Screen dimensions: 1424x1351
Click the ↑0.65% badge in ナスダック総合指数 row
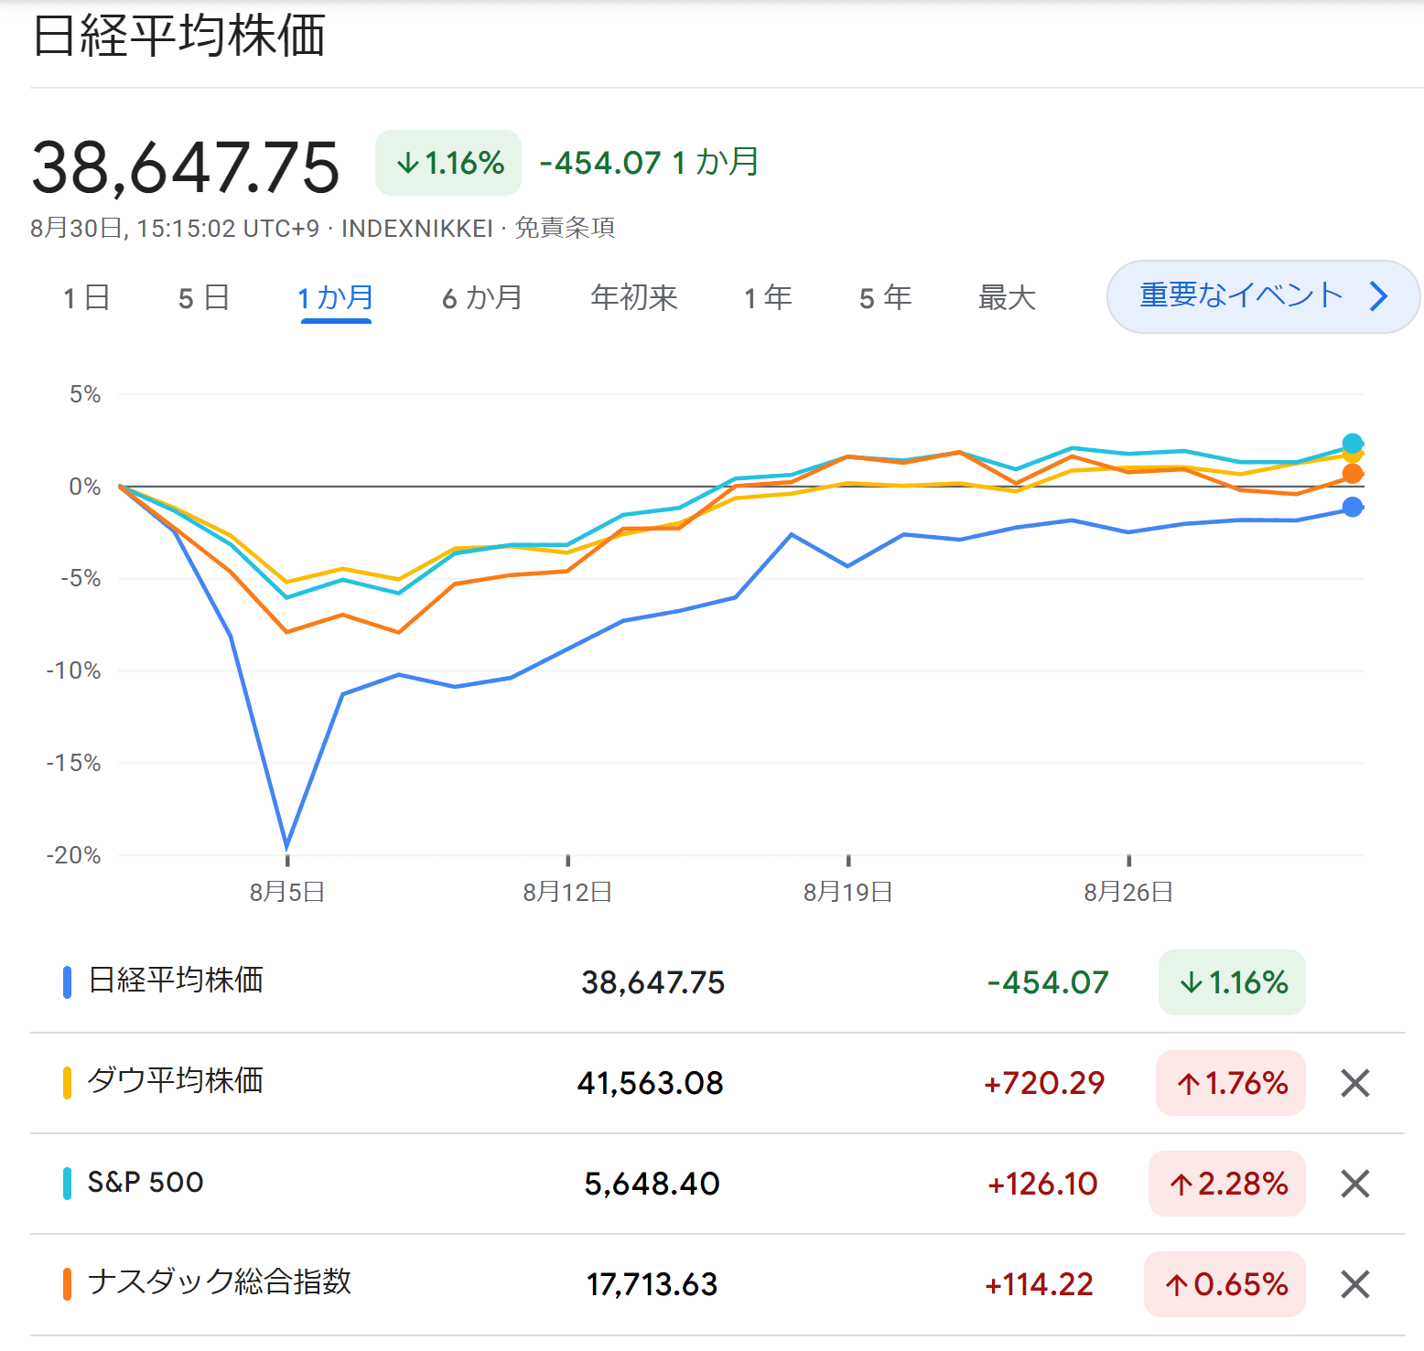[x=1225, y=1284]
